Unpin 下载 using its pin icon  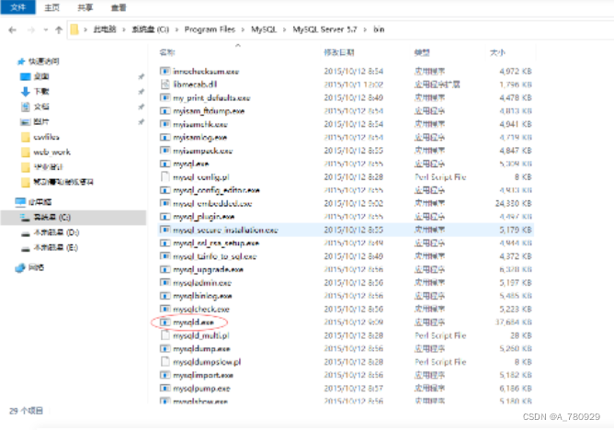141,92
